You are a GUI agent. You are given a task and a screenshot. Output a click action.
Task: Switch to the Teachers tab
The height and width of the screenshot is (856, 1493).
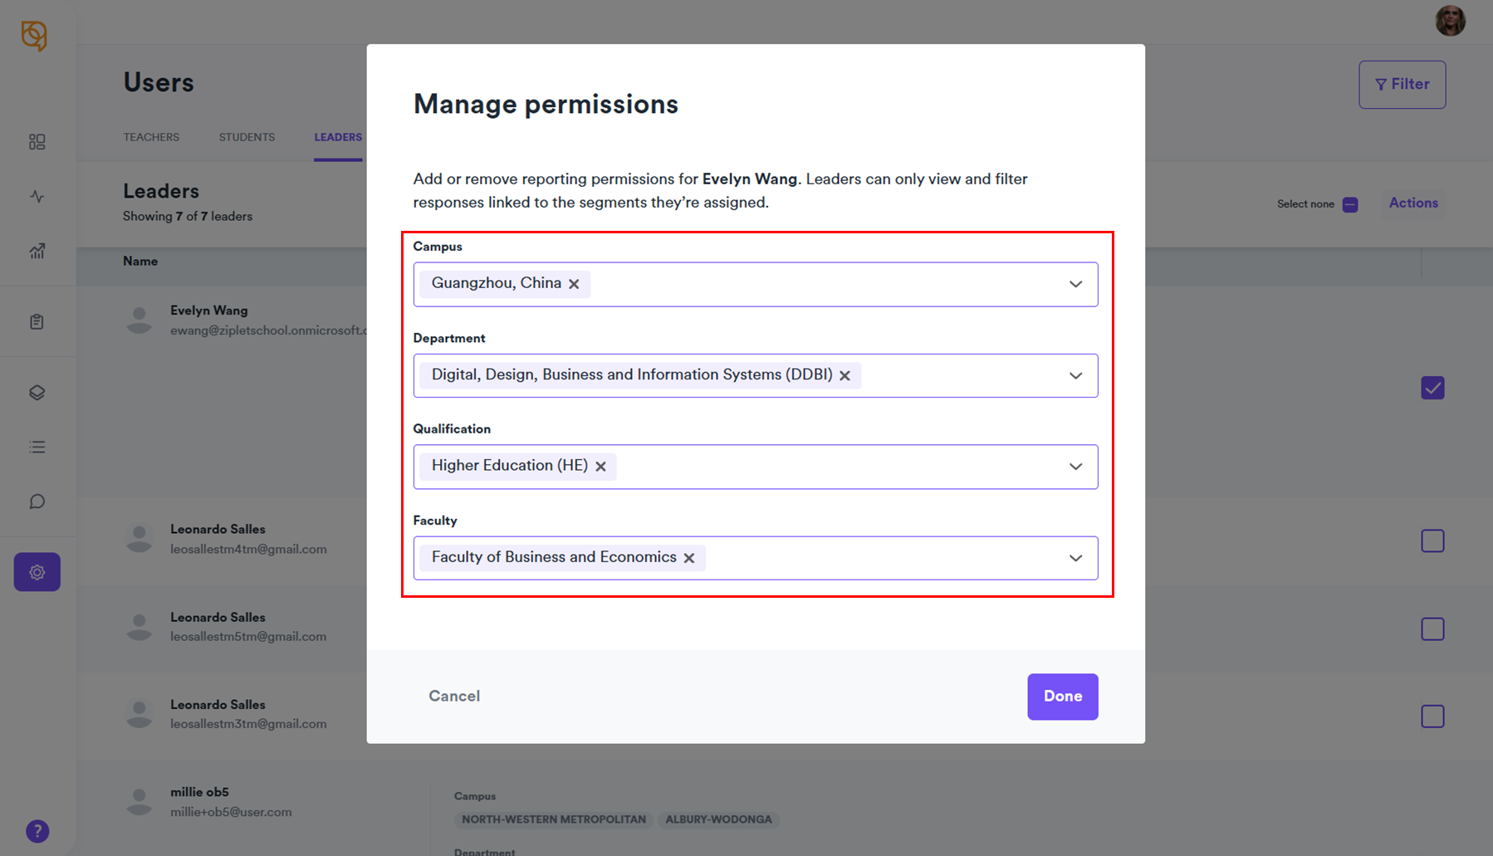tap(151, 137)
